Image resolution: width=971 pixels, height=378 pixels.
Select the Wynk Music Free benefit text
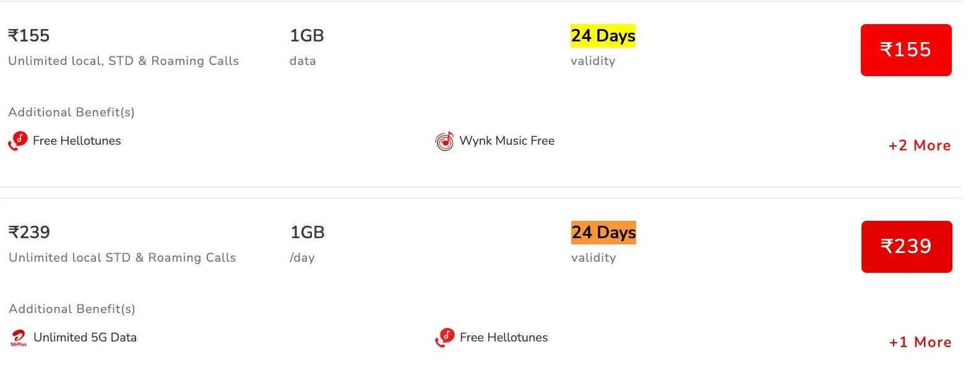[507, 140]
